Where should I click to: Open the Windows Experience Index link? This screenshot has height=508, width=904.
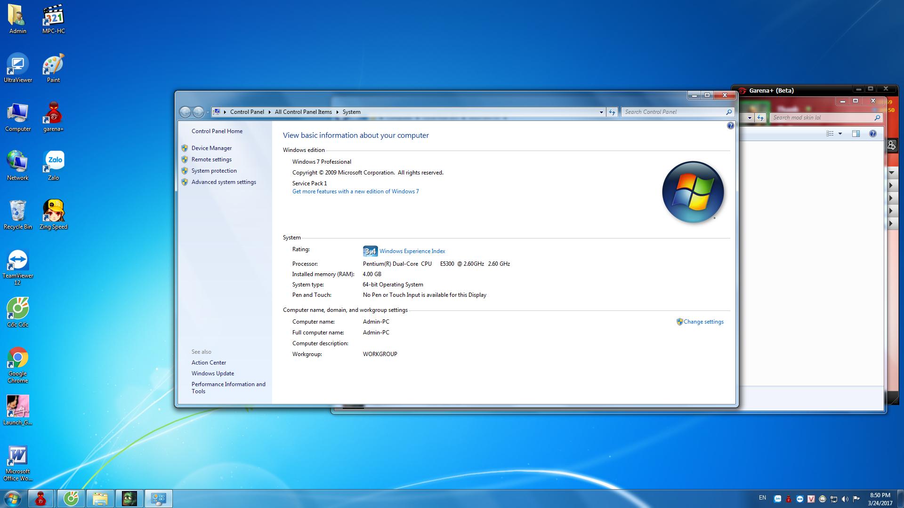point(412,251)
